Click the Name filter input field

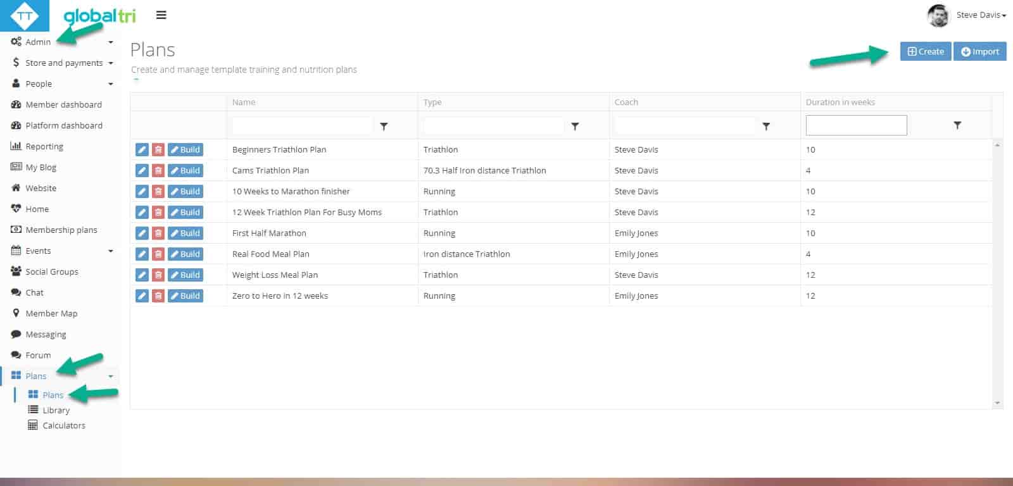tap(303, 125)
